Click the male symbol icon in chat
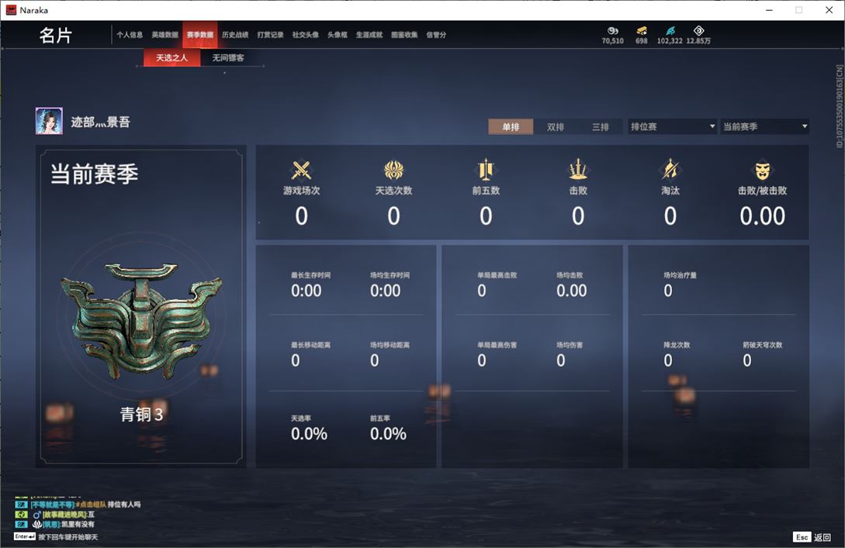845x548 pixels. coord(37,515)
